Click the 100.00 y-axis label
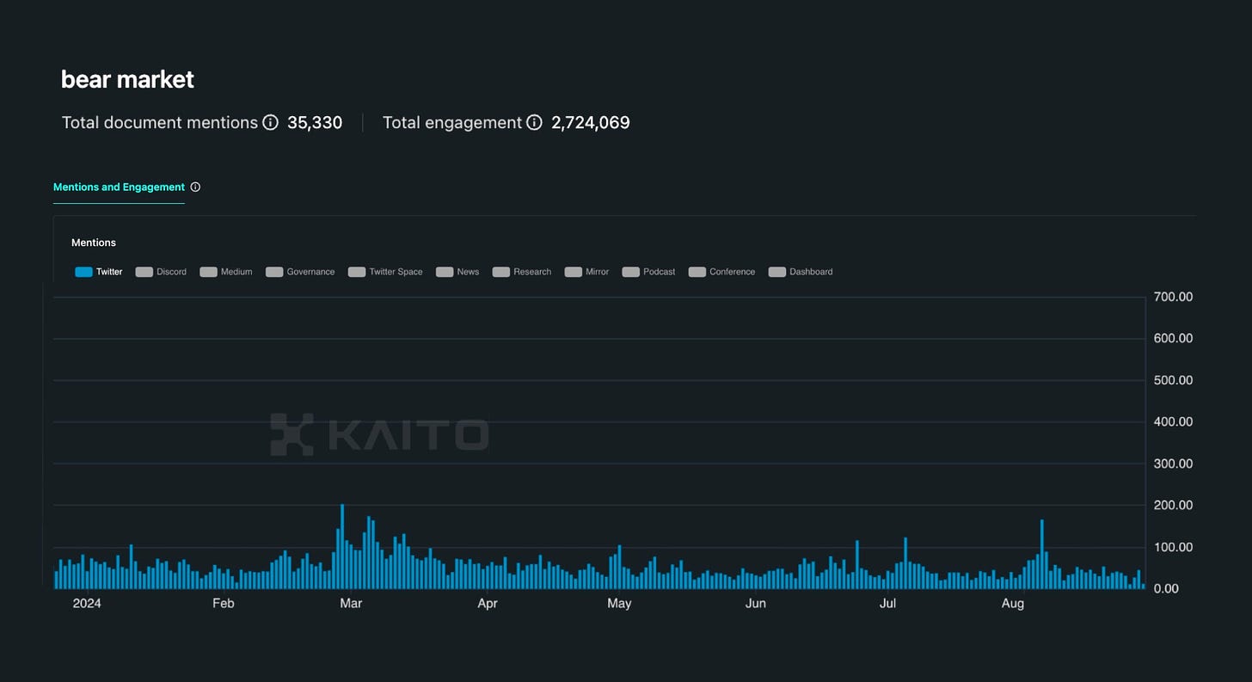Viewport: 1252px width, 682px height. pyautogui.click(x=1174, y=547)
